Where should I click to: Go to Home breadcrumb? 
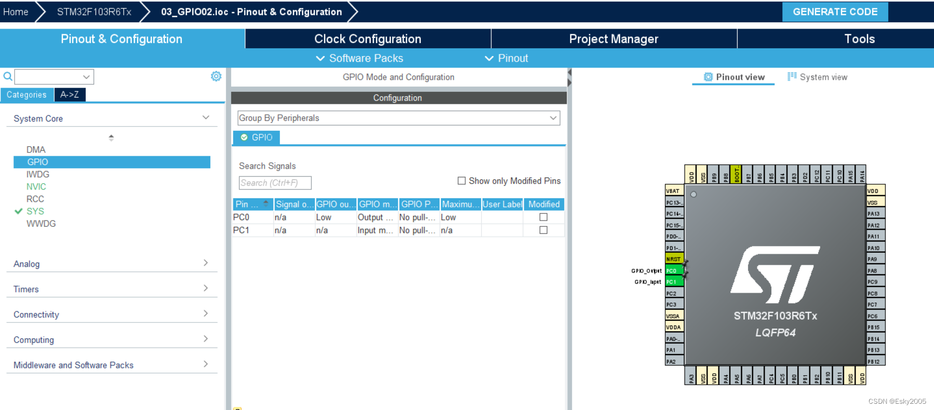click(16, 11)
